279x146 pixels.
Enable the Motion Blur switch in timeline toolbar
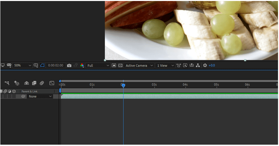click(42, 83)
